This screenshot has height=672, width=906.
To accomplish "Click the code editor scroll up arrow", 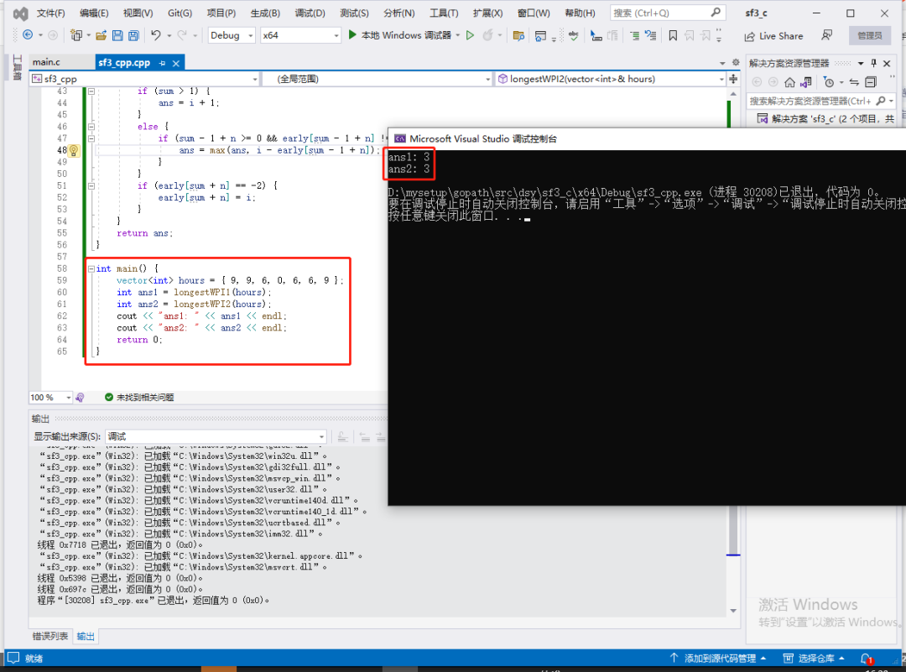I will point(733,94).
